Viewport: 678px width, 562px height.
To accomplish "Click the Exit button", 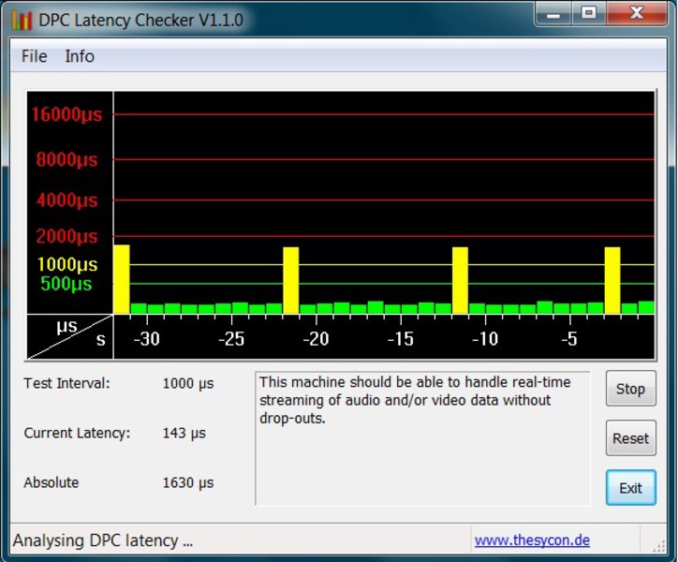I will (x=630, y=488).
